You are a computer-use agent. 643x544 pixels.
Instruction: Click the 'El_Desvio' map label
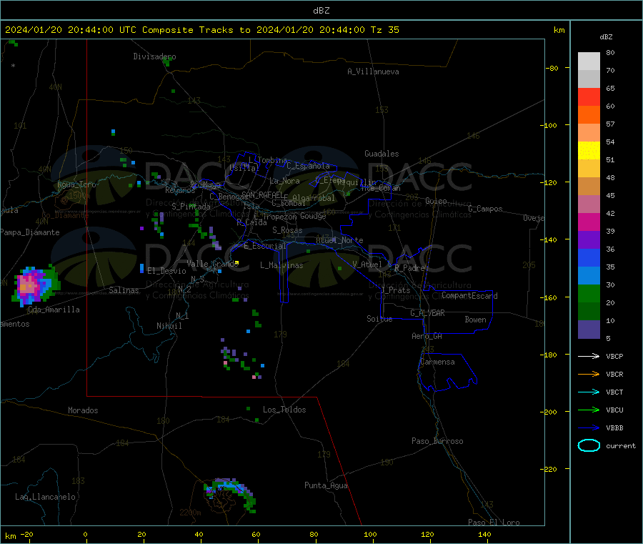pos(166,271)
